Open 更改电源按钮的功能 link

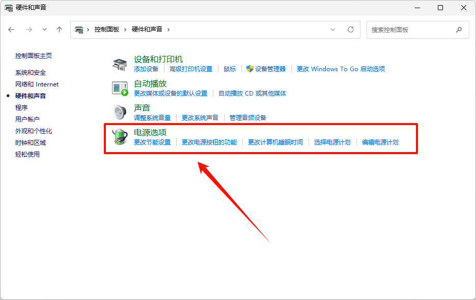(209, 142)
